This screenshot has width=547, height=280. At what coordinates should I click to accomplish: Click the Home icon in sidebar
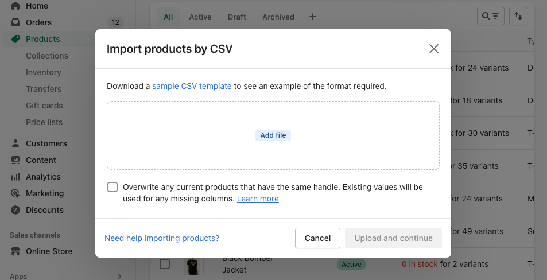coord(15,6)
